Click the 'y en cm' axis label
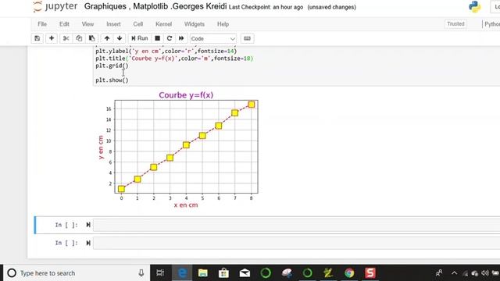 pos(101,148)
